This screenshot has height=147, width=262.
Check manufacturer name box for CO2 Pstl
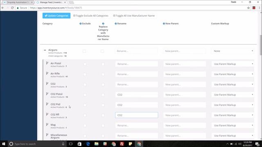[103, 105]
